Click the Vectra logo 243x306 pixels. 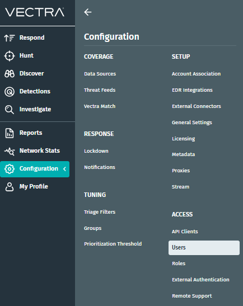35,12
